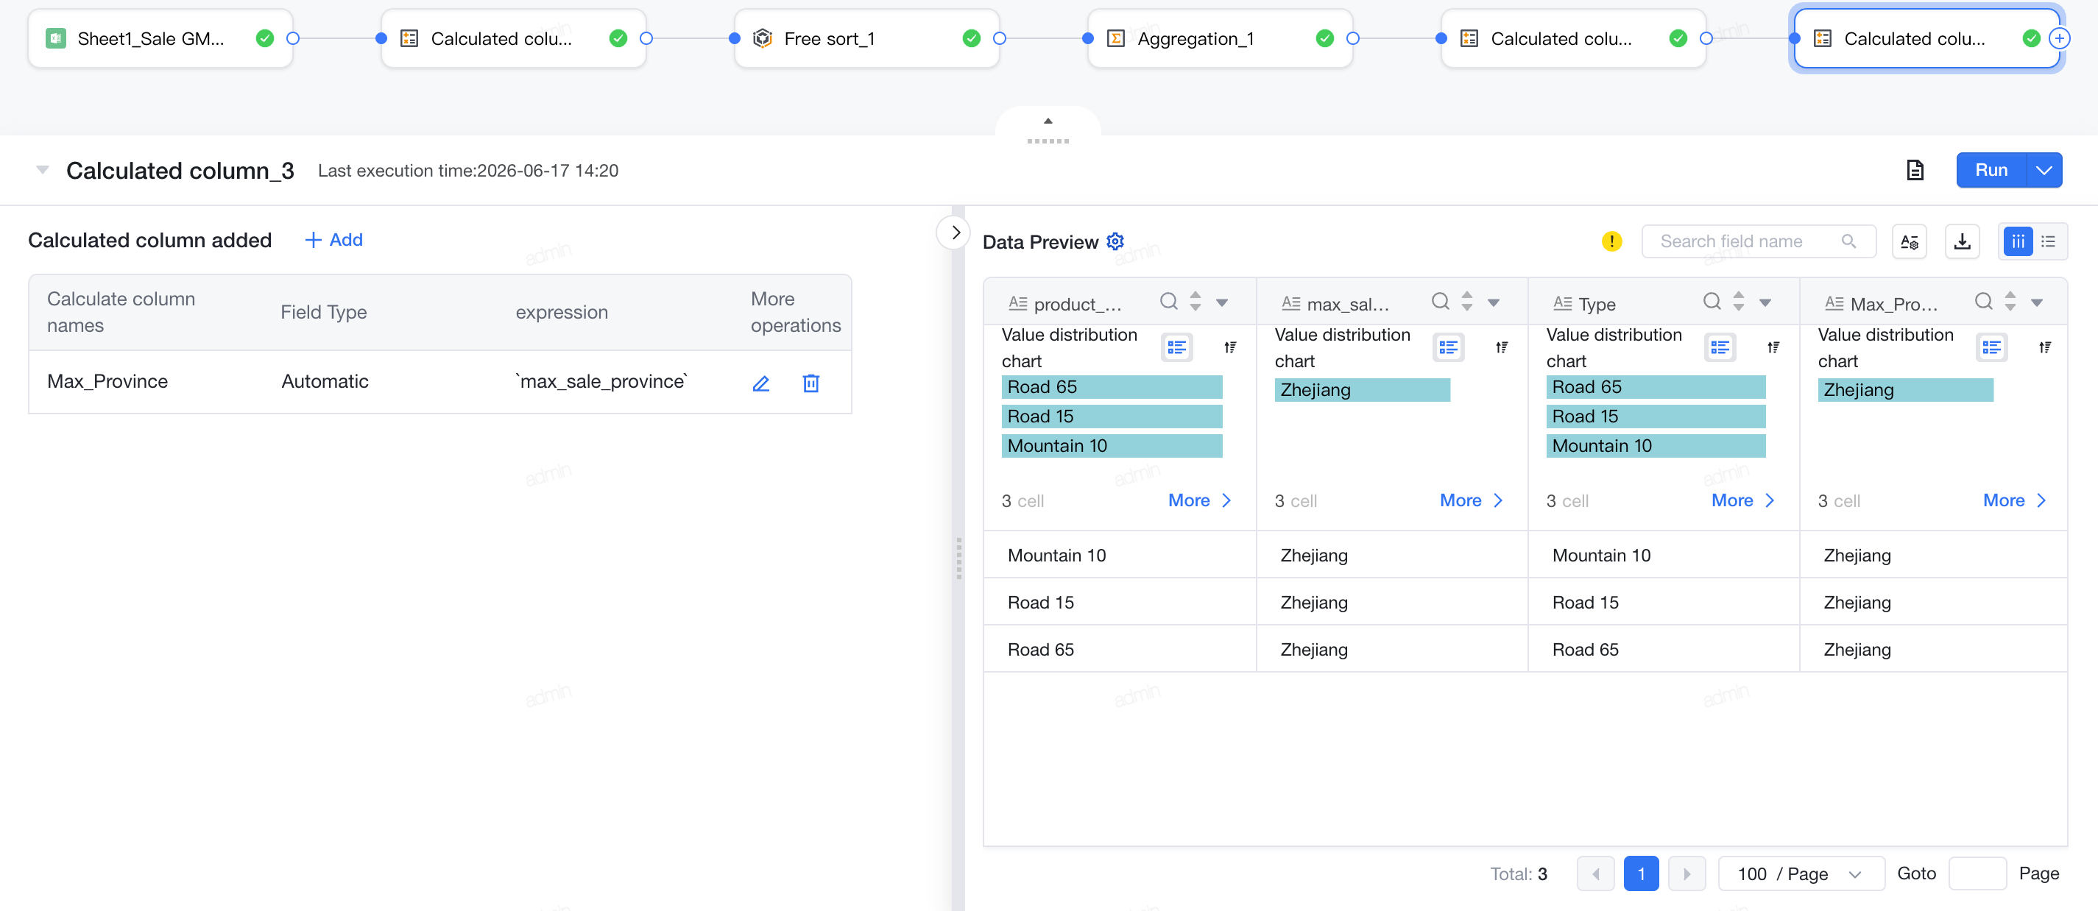
Task: Switch to list view mode
Action: point(2049,241)
